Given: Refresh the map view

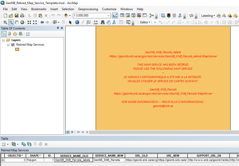Looking at the screenshot, I should coord(78,132).
